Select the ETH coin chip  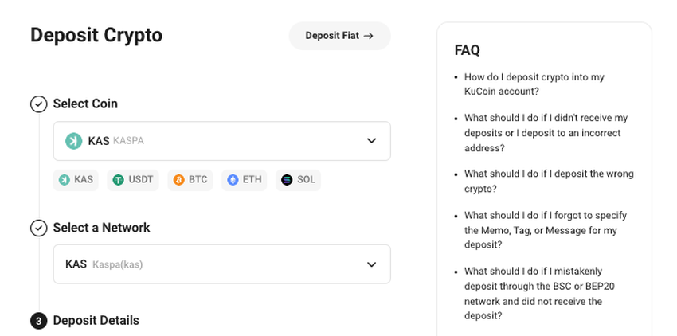point(244,180)
